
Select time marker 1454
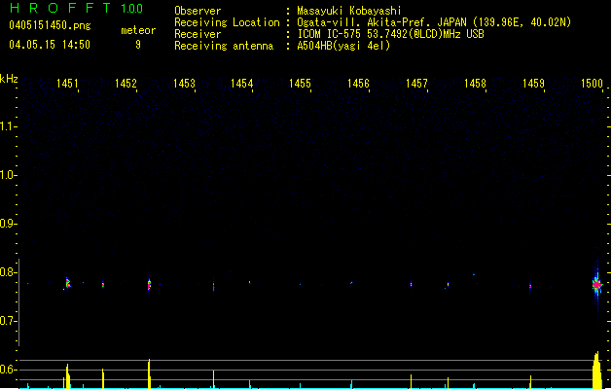coord(242,84)
